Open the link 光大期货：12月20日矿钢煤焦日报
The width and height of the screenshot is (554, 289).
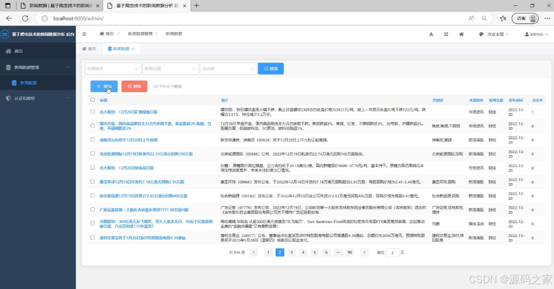point(128,112)
